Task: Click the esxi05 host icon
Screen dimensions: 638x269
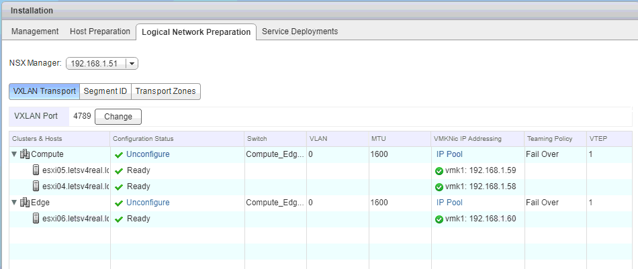Action: point(36,170)
